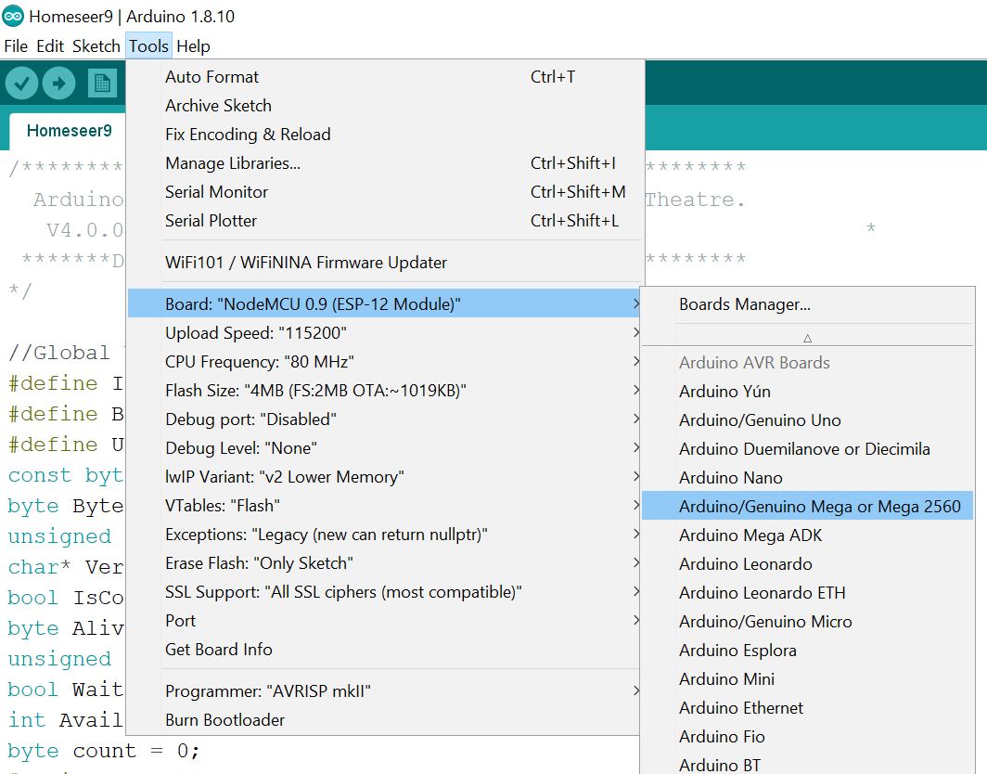Open the Sketch menu

(x=96, y=46)
